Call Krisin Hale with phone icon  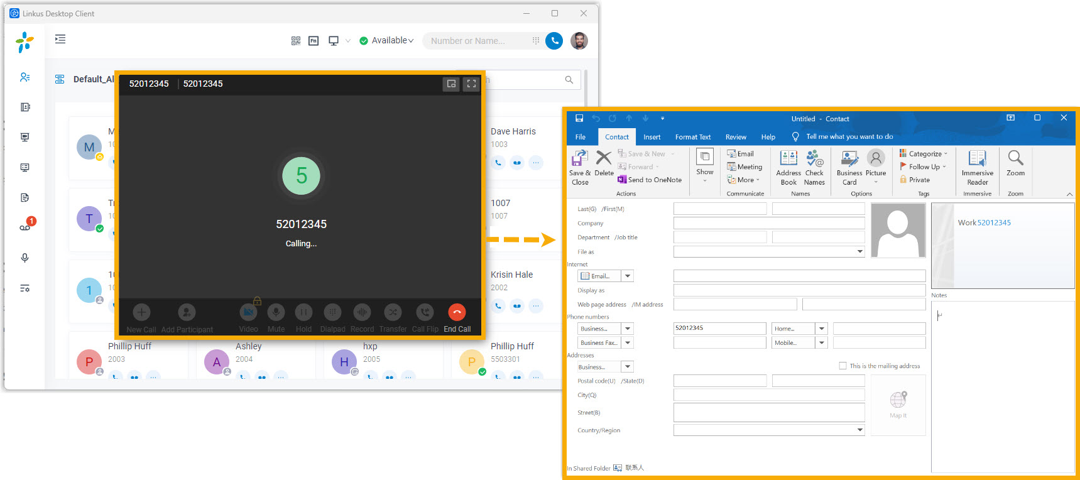tap(498, 306)
